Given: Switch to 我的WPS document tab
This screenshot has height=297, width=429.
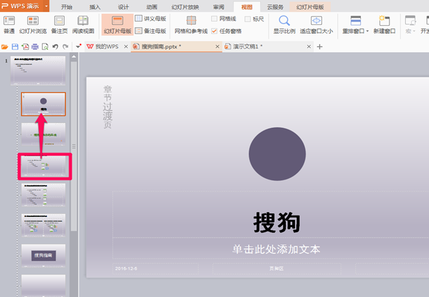Looking at the screenshot, I should click(107, 46).
